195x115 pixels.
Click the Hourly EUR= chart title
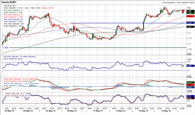click(9, 2)
